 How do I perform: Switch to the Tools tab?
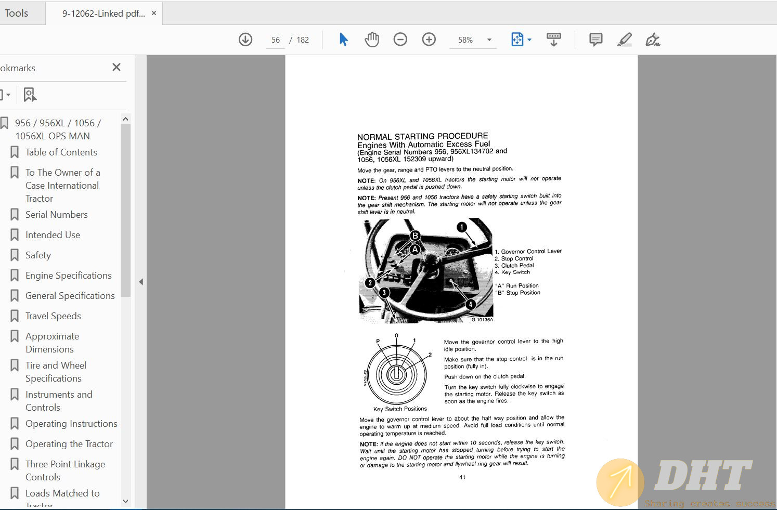(17, 14)
